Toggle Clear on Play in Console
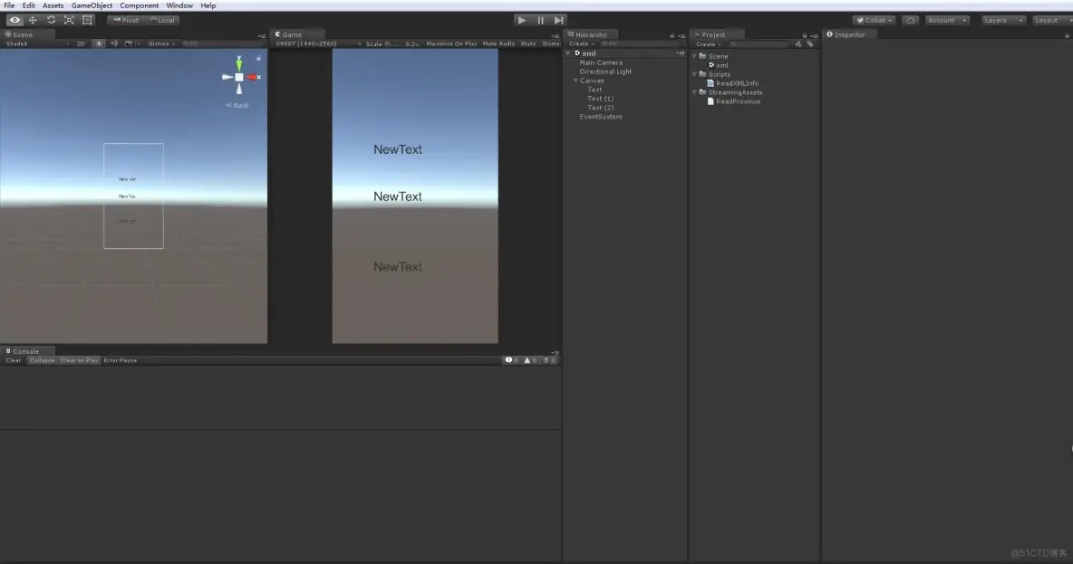 tap(80, 360)
